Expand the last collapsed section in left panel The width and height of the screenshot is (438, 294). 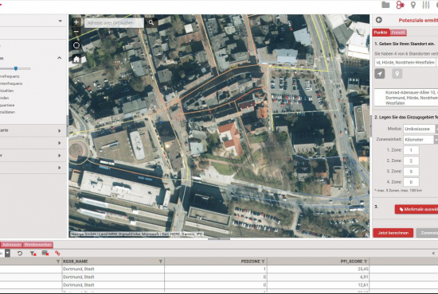point(59,168)
